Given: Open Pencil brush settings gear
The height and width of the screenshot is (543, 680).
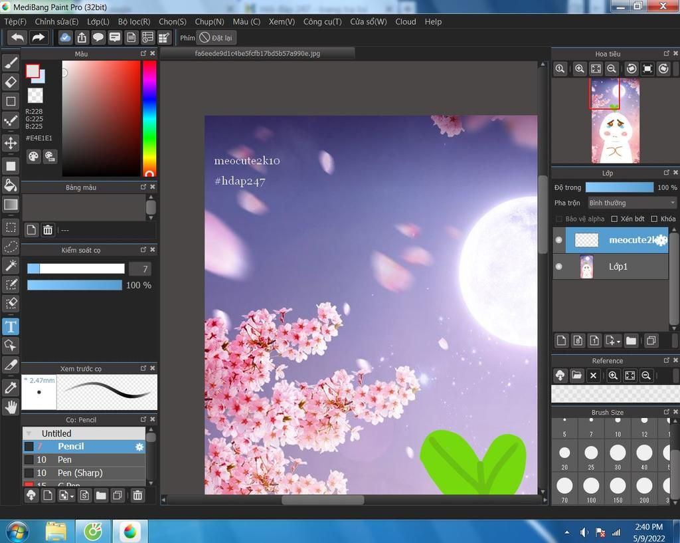Looking at the screenshot, I should click(x=139, y=447).
